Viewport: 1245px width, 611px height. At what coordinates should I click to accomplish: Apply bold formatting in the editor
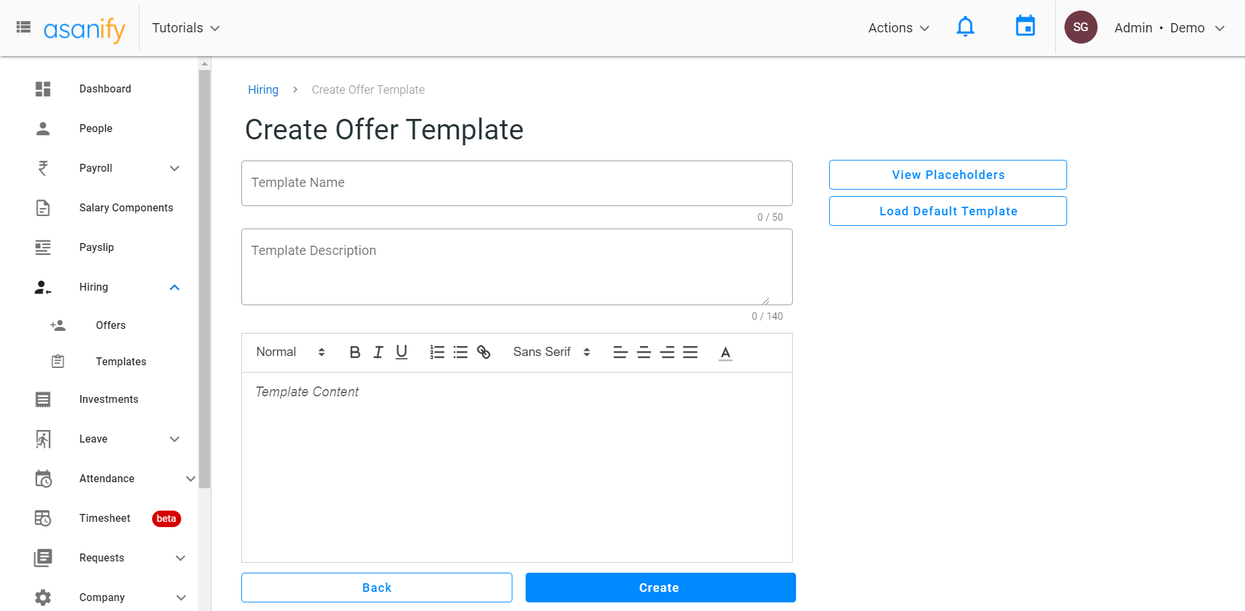(x=355, y=352)
